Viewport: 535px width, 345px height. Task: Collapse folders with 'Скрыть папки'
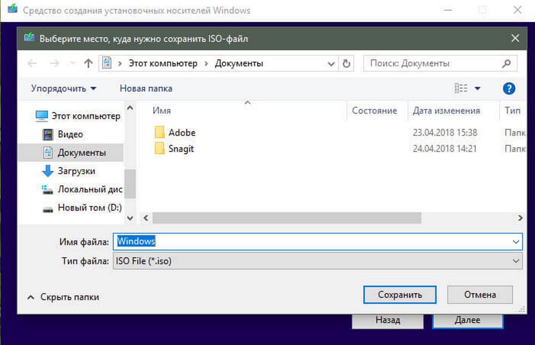point(63,297)
